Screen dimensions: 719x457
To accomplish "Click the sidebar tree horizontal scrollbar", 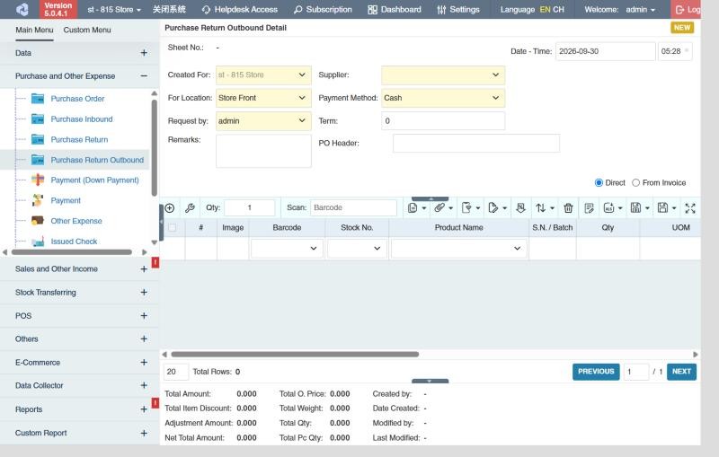I will pos(72,252).
